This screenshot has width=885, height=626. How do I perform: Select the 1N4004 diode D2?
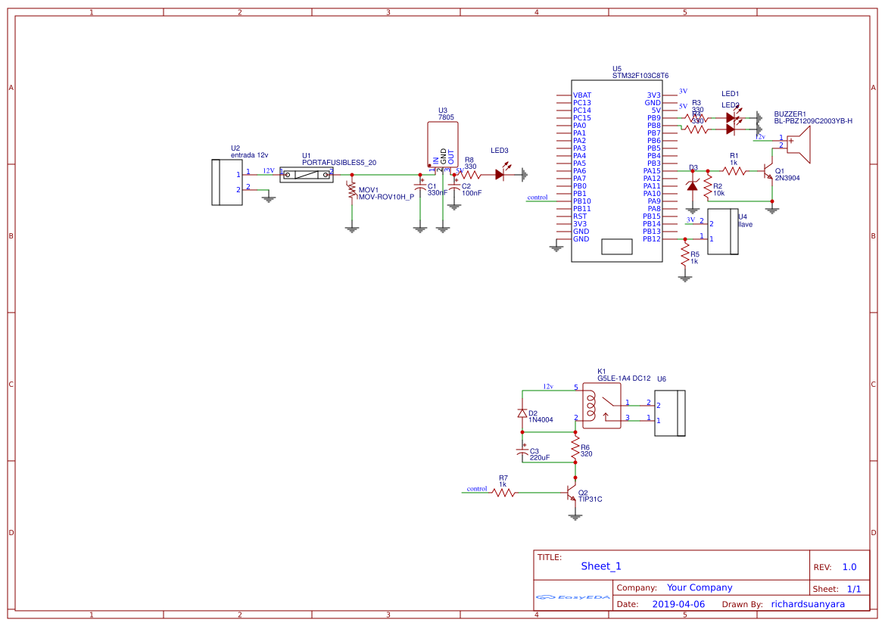[522, 414]
